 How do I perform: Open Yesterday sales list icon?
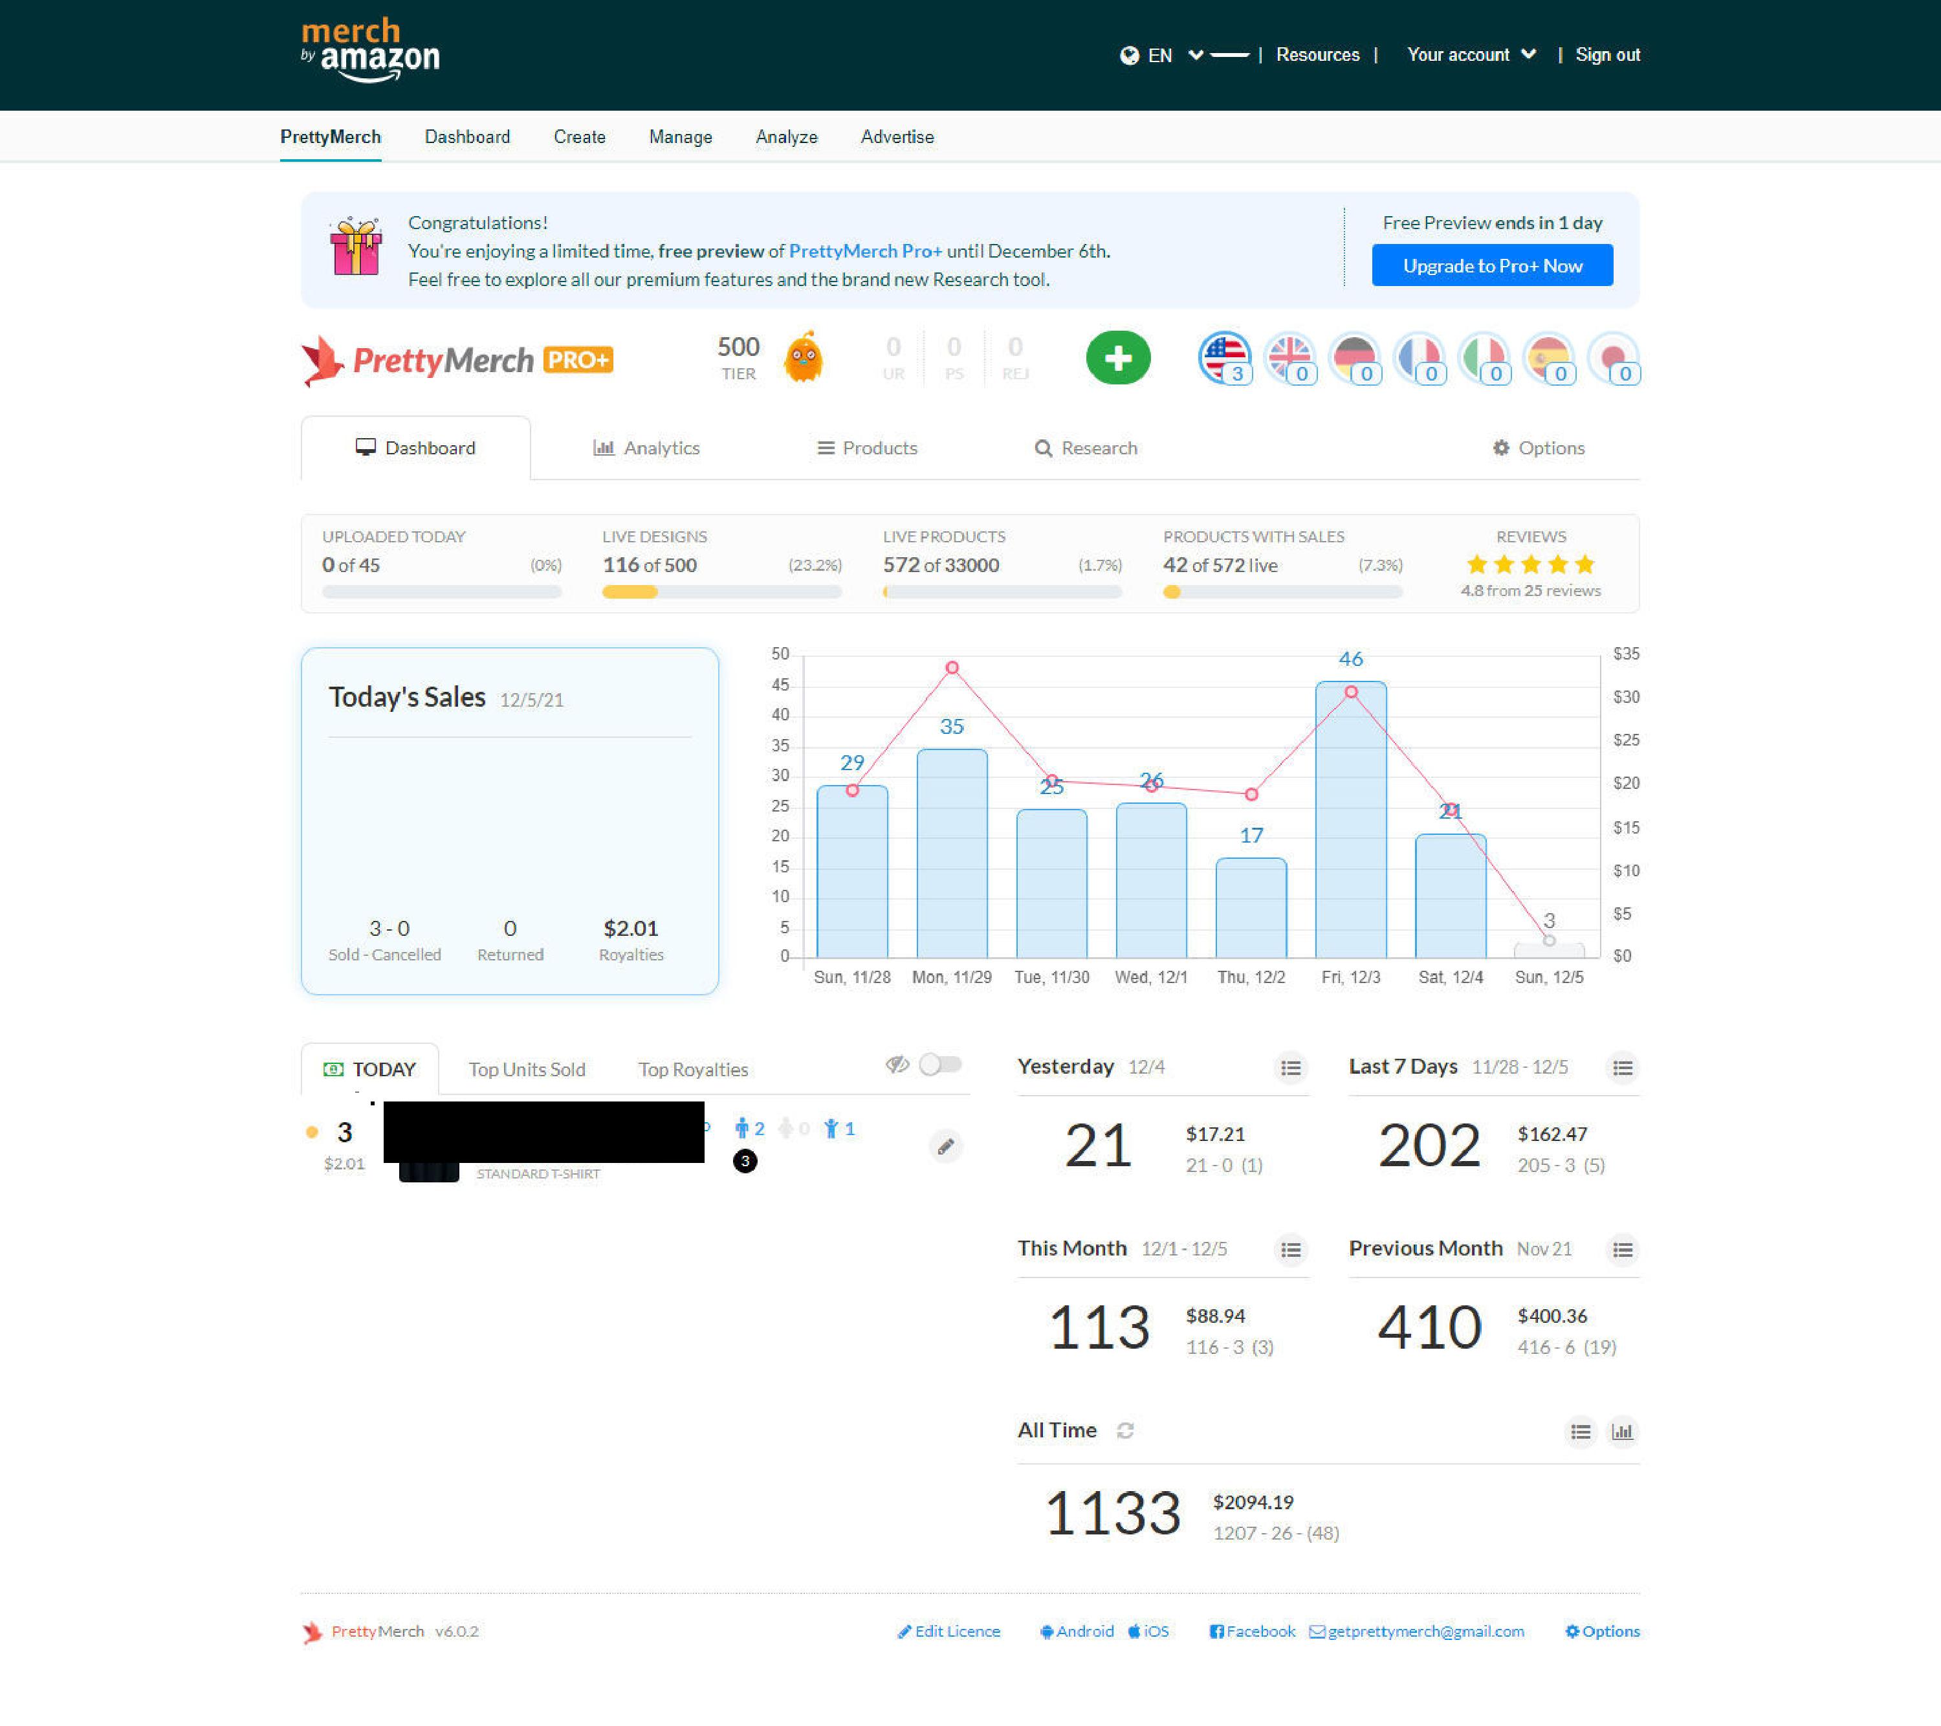tap(1291, 1068)
